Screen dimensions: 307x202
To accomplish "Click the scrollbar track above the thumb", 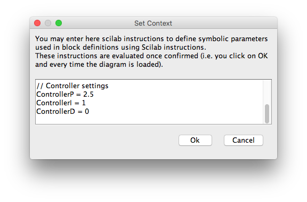I will click(x=267, y=92).
